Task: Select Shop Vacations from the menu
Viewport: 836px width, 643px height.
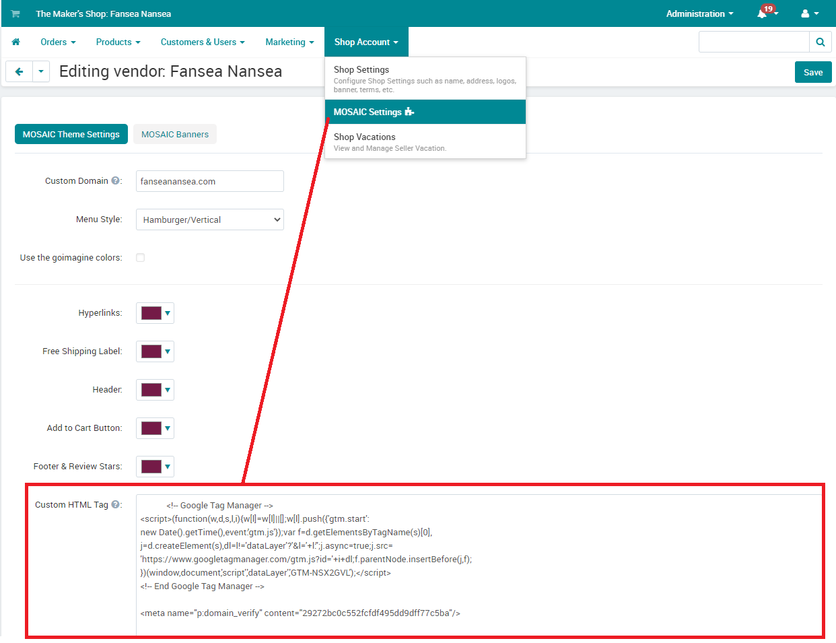Action: click(x=364, y=137)
